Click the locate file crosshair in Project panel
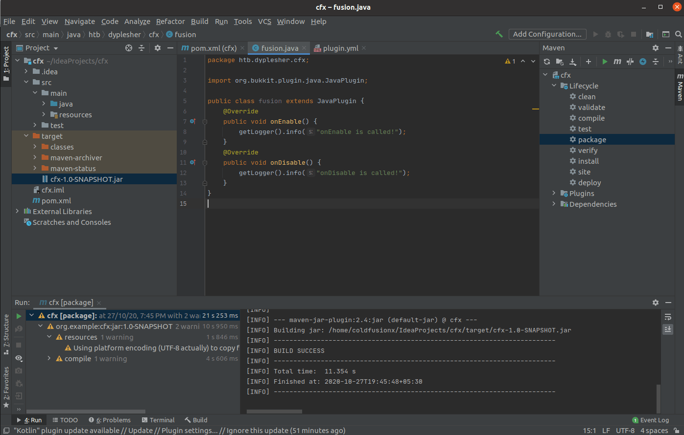Viewport: 684px width, 435px height. tap(129, 48)
